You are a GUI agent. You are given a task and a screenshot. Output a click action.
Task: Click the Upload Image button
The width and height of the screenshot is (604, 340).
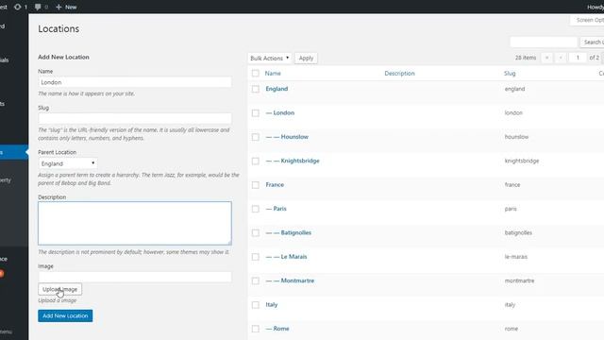tap(59, 289)
